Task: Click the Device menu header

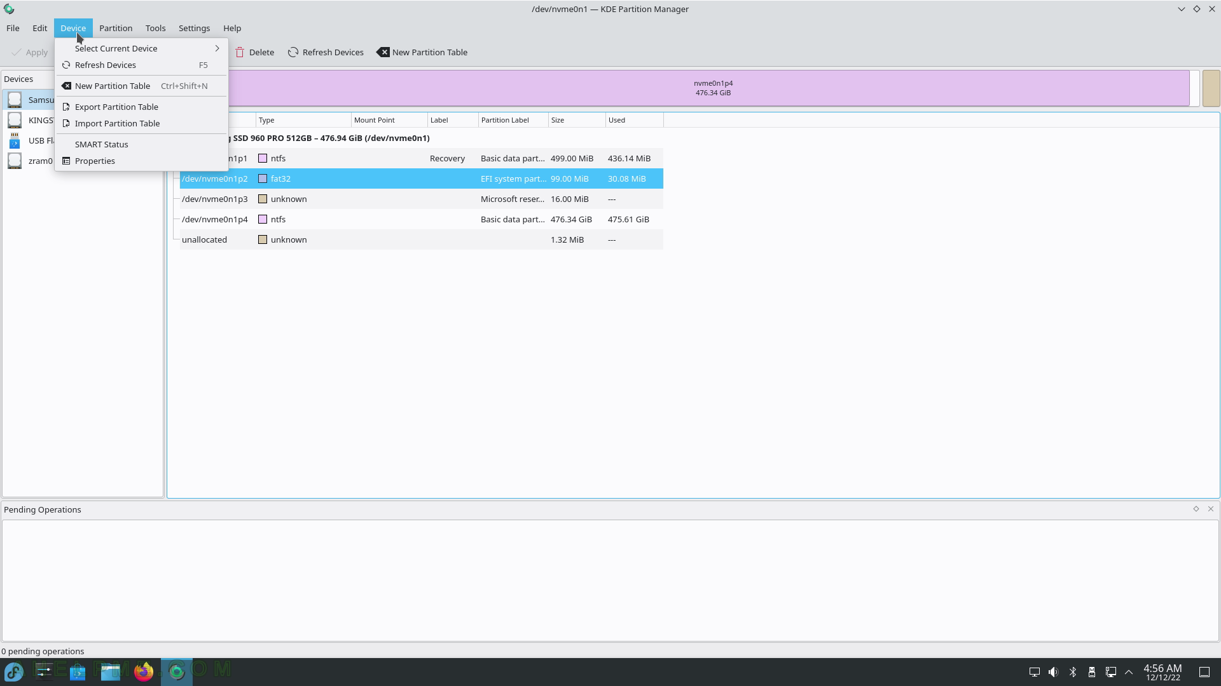Action: [x=73, y=28]
